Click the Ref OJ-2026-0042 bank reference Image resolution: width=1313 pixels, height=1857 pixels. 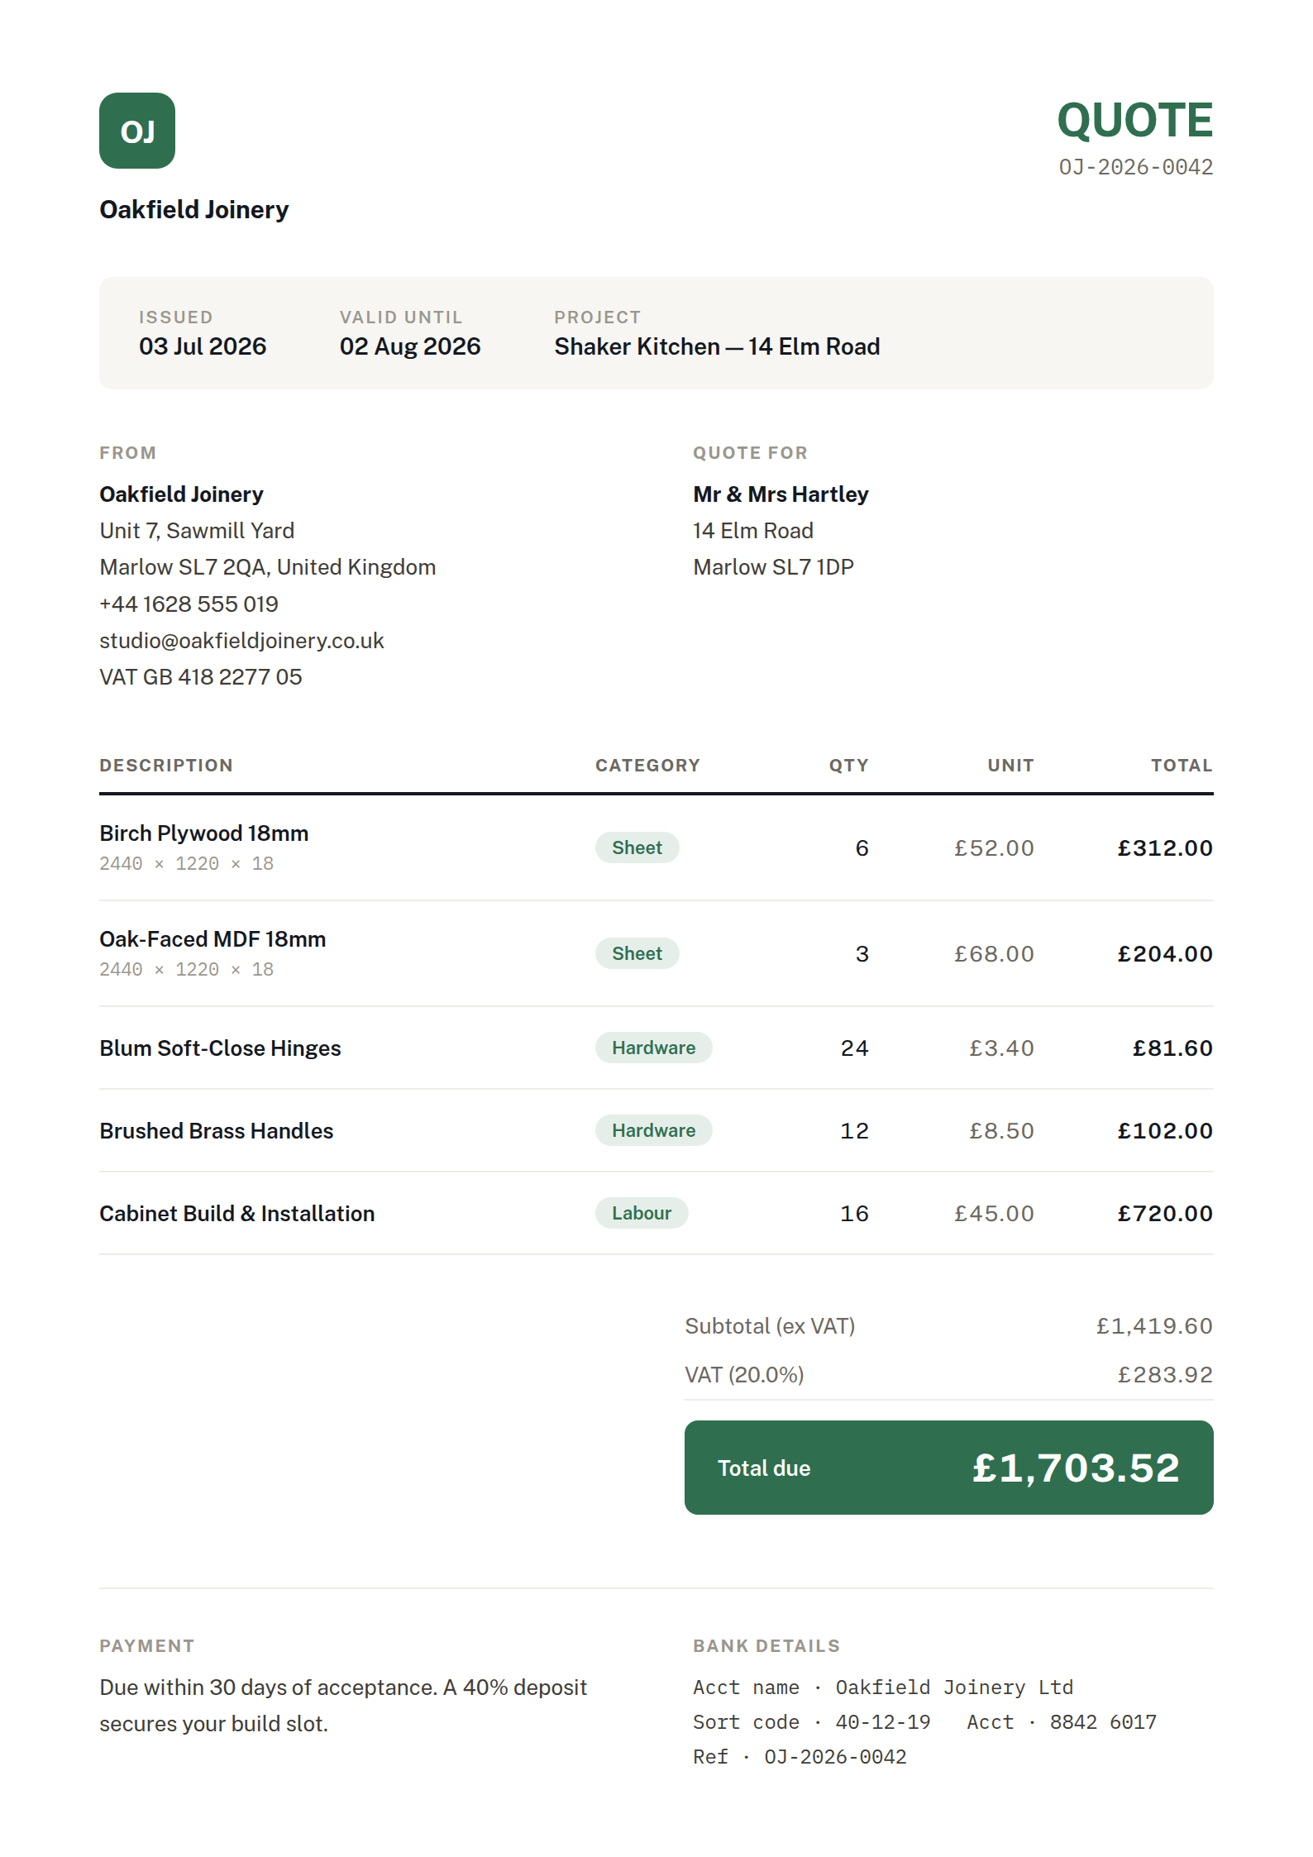point(800,1757)
